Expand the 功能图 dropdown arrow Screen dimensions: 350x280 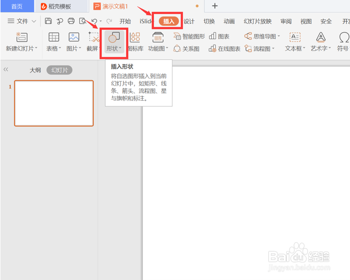(x=167, y=48)
